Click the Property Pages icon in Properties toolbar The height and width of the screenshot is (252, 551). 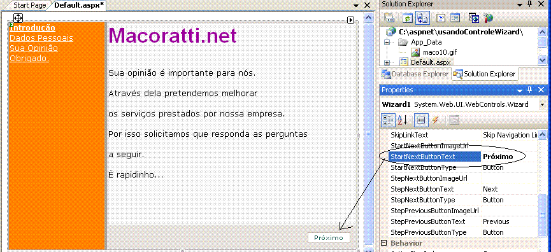454,120
